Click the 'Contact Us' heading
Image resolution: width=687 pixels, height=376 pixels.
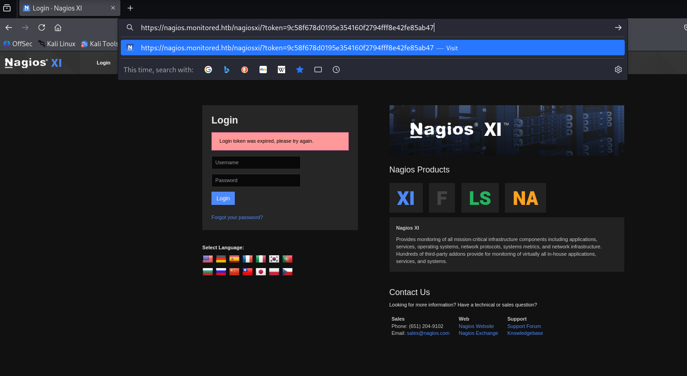click(x=410, y=292)
